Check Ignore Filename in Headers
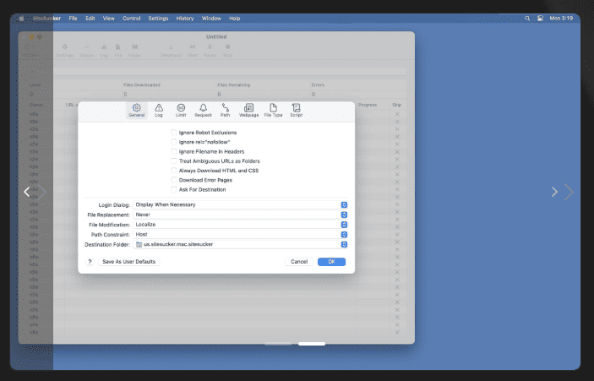The height and width of the screenshot is (381, 594). (173, 151)
